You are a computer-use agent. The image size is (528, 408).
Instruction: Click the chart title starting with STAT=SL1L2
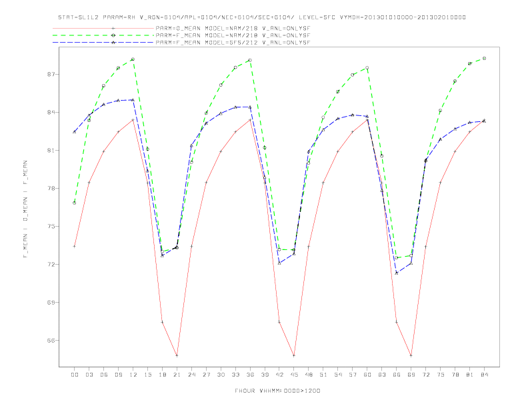pos(261,17)
